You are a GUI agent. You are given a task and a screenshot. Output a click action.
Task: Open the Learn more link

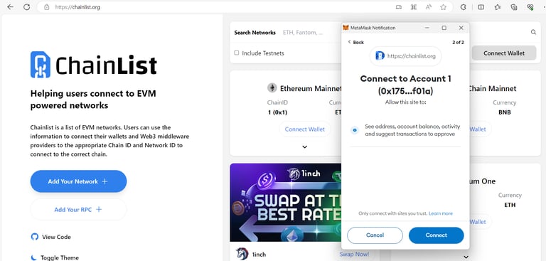(441, 213)
